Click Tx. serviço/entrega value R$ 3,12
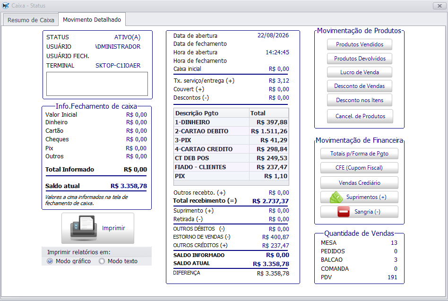The image size is (448, 301). point(279,81)
